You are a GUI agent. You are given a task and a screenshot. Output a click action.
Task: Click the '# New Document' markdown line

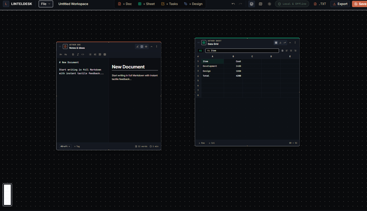coord(69,62)
